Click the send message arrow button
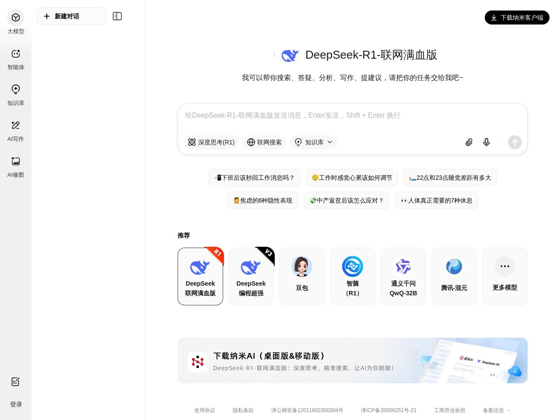 (515, 142)
